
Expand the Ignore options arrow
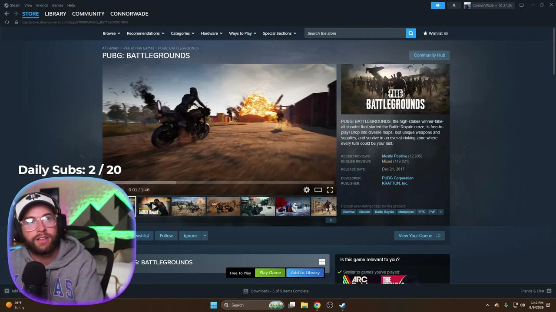pyautogui.click(x=205, y=236)
